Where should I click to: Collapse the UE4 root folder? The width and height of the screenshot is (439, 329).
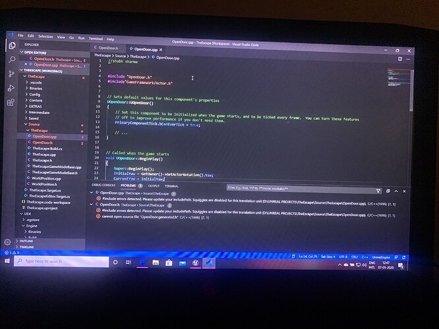tap(27, 214)
